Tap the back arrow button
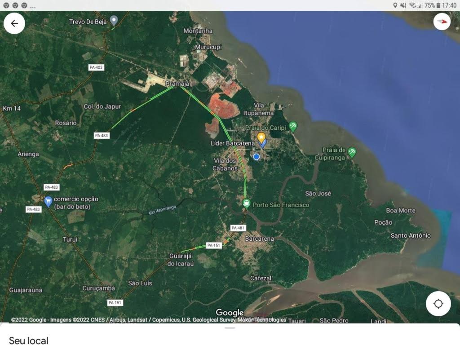The height and width of the screenshot is (345, 460). [x=14, y=23]
